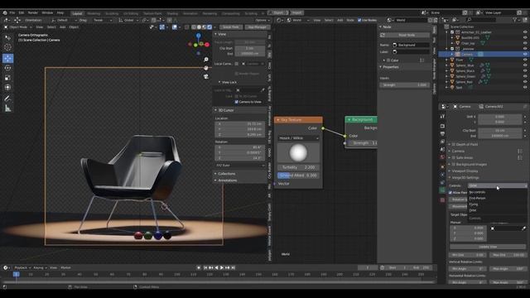Open the Tool properties tab icon
Viewport: 530px width, 298px height.
[x=442, y=116]
